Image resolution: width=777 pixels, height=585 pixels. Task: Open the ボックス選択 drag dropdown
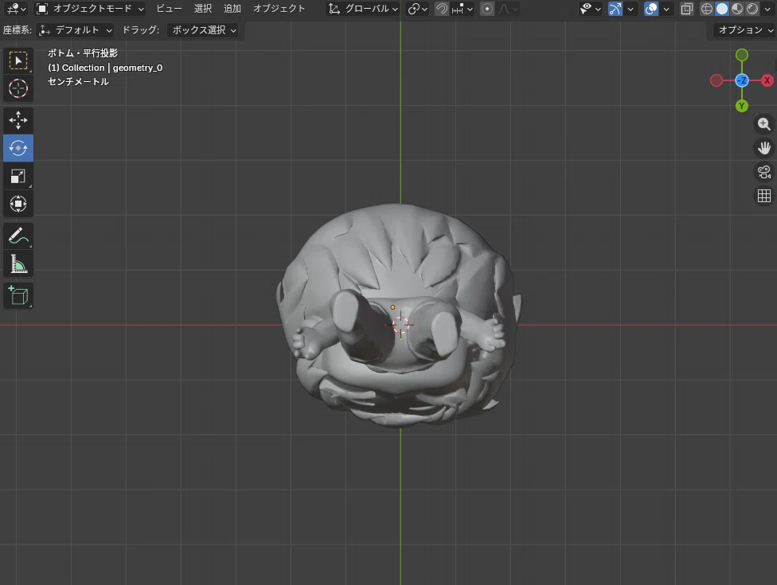[204, 30]
